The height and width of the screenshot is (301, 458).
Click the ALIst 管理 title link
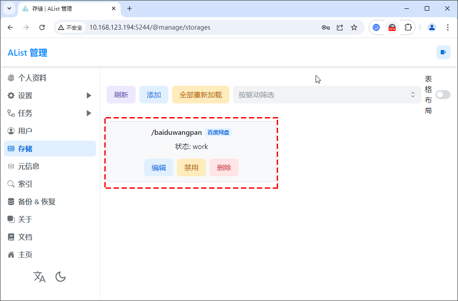(27, 53)
